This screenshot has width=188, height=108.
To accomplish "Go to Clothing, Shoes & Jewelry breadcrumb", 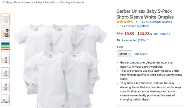I will (x=18, y=2).
